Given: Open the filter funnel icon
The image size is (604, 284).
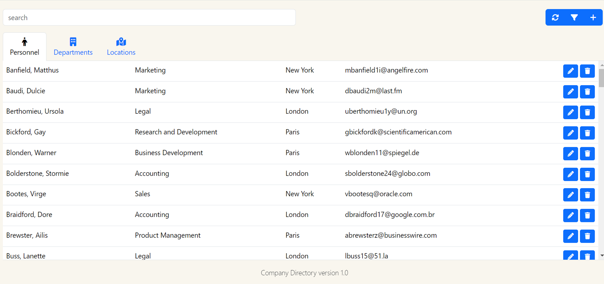Looking at the screenshot, I should (x=574, y=17).
